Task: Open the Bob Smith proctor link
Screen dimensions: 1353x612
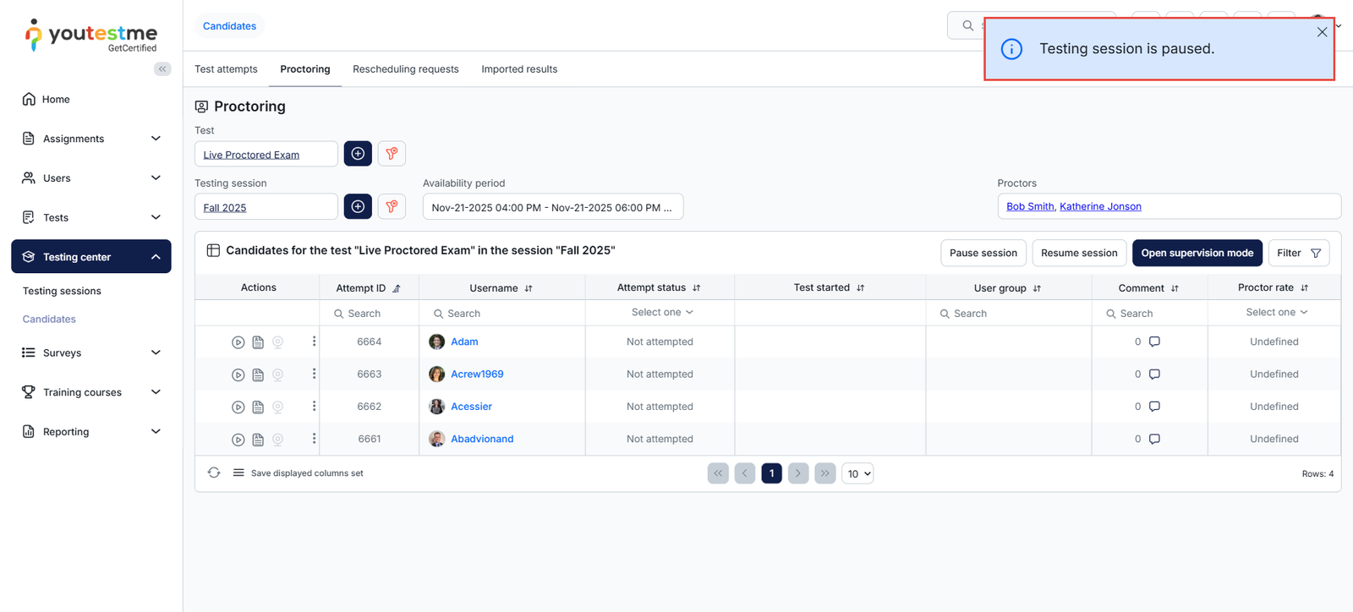Action: 1030,206
